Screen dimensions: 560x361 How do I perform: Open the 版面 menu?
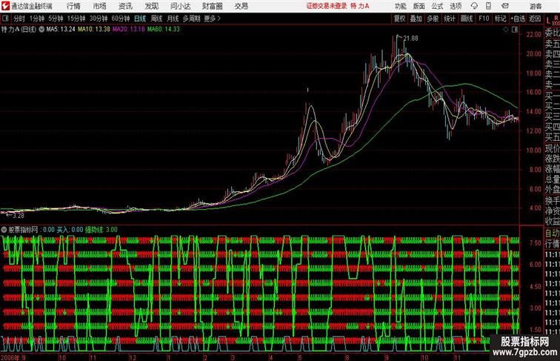[x=419, y=6]
